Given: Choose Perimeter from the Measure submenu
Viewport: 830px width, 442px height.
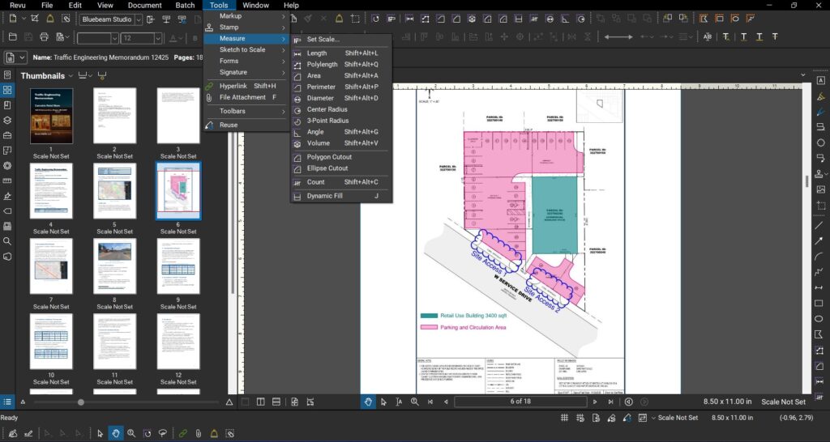Looking at the screenshot, I should tap(341, 87).
